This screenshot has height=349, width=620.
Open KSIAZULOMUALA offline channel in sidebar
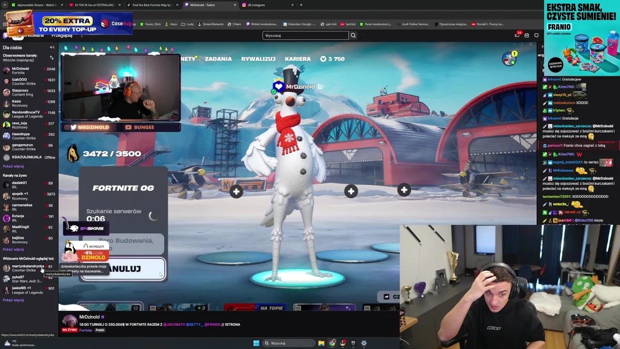[x=29, y=157]
